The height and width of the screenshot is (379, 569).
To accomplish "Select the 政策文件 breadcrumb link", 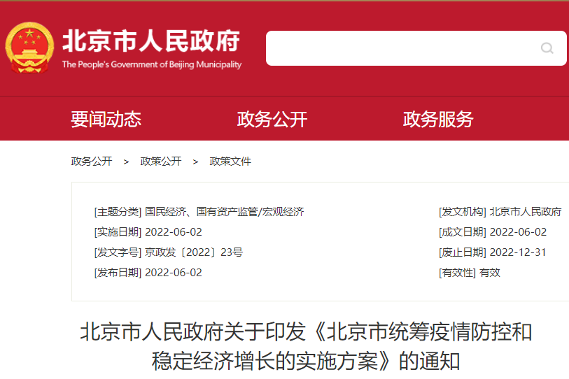I will pos(230,162).
